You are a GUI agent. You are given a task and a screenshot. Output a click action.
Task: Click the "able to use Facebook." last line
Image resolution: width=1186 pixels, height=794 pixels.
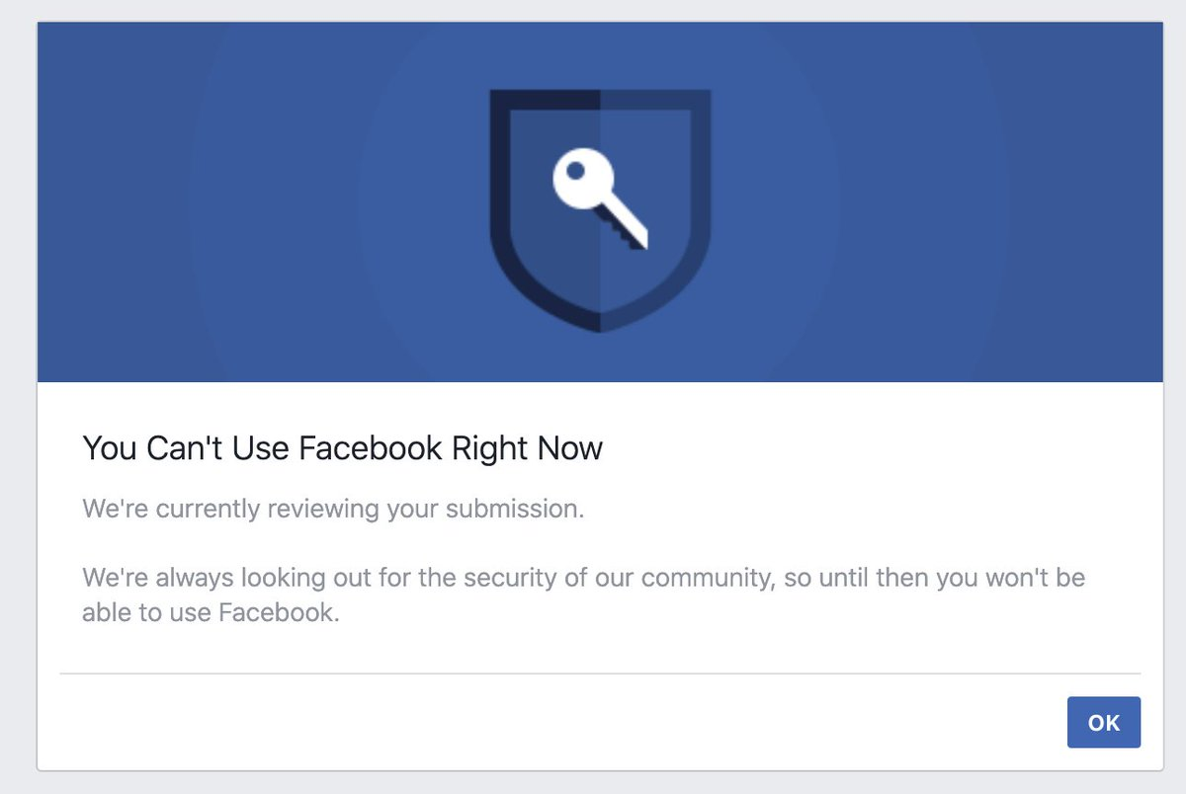211,612
